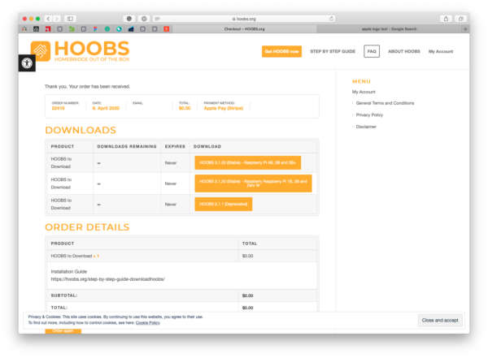Click the EXPIRES column header

click(175, 146)
